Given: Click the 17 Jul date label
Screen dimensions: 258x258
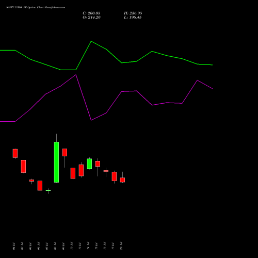Looking at the screenshot, I should pos(113,246).
